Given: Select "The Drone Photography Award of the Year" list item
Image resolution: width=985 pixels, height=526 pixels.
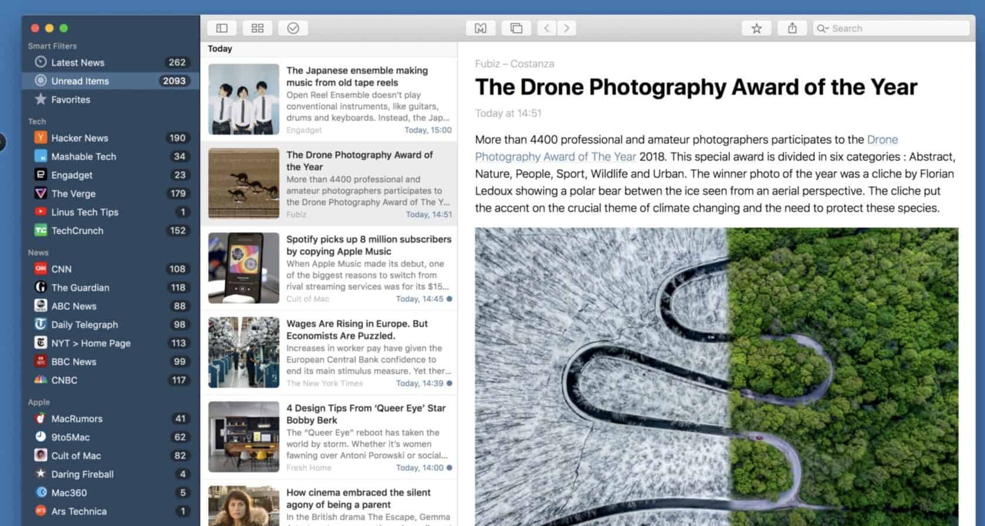Looking at the screenshot, I should click(329, 183).
